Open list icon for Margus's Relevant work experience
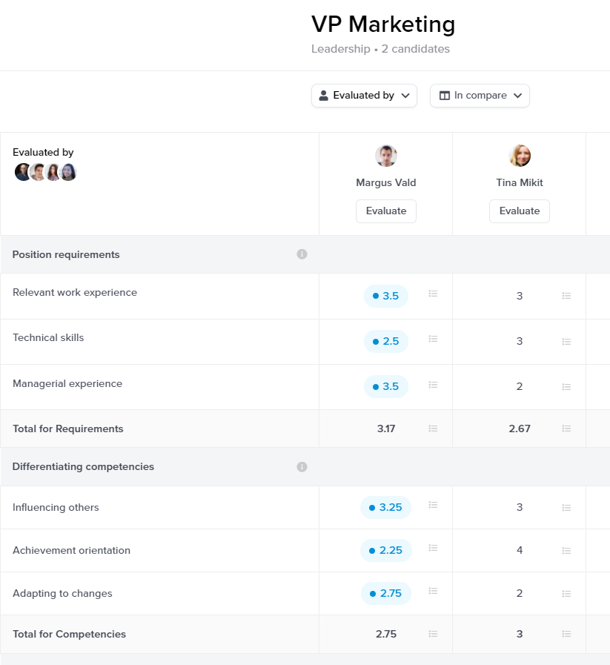Image resolution: width=610 pixels, height=665 pixels. tap(434, 294)
